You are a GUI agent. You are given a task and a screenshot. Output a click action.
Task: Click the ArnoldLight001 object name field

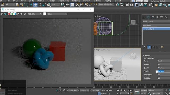point(156,21)
